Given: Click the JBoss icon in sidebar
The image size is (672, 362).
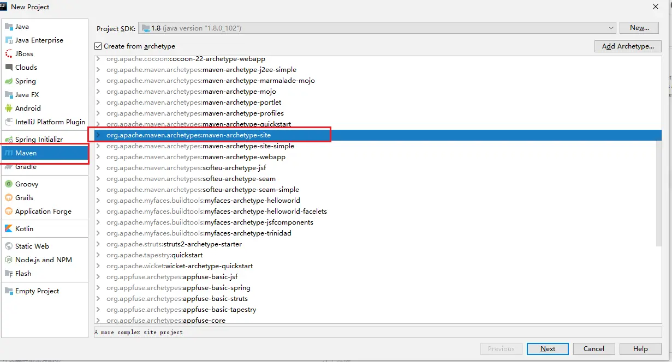Looking at the screenshot, I should pyautogui.click(x=9, y=54).
